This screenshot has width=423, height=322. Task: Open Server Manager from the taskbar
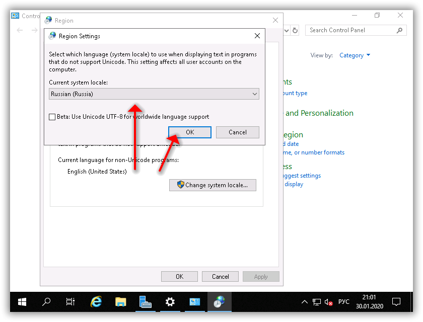(146, 302)
